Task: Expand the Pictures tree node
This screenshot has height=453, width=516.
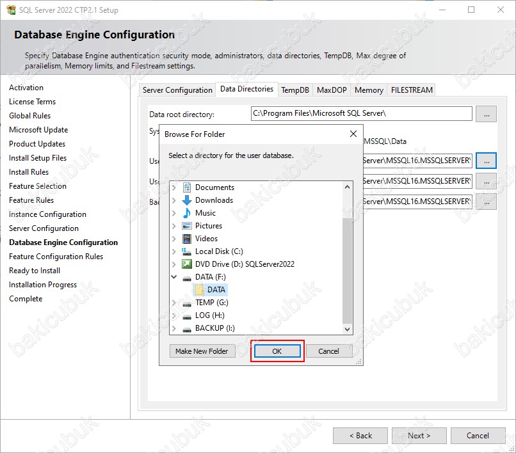Action: point(173,226)
